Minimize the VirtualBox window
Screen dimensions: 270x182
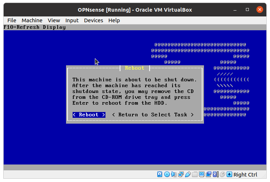(x=235, y=9)
